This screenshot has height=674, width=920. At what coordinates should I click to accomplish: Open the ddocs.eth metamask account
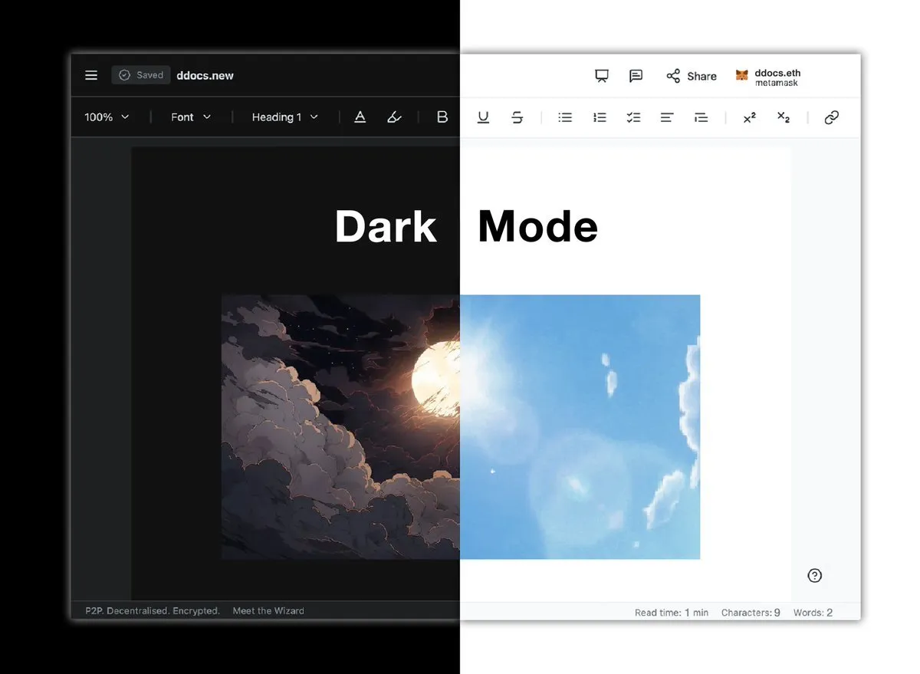pos(768,77)
